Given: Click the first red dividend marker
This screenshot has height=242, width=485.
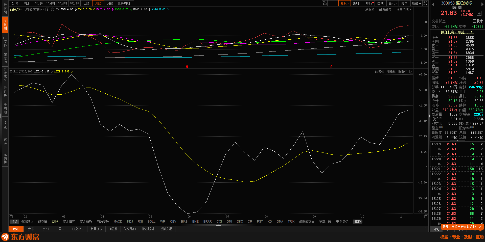Looking at the screenshot, I should (187, 67).
